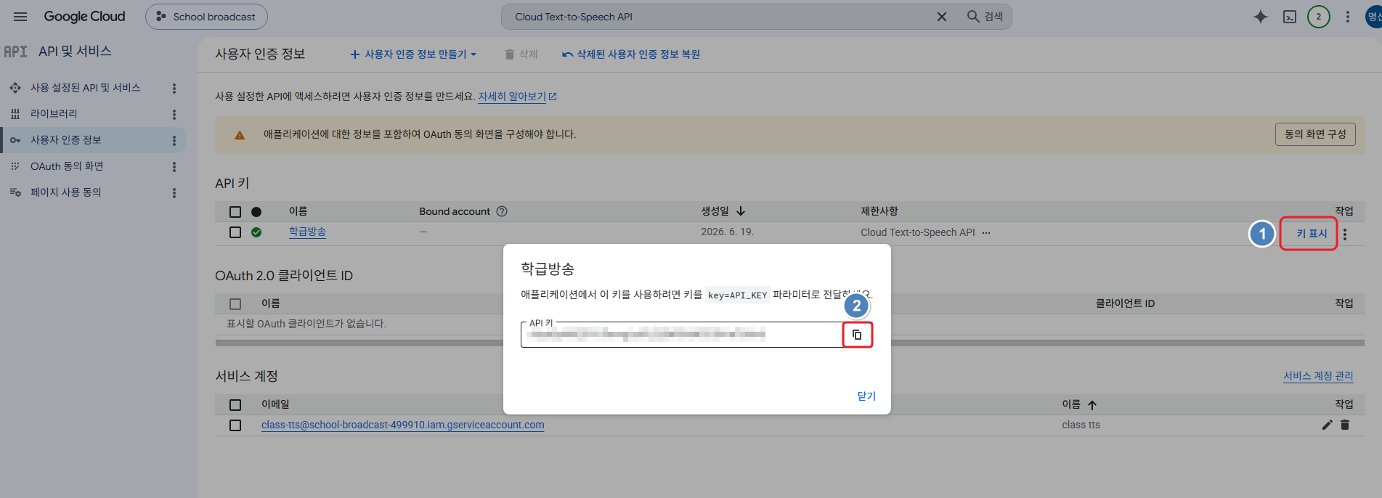Image resolution: width=1382 pixels, height=498 pixels.
Task: Open the 자세히 알아보기 link
Action: tap(517, 97)
